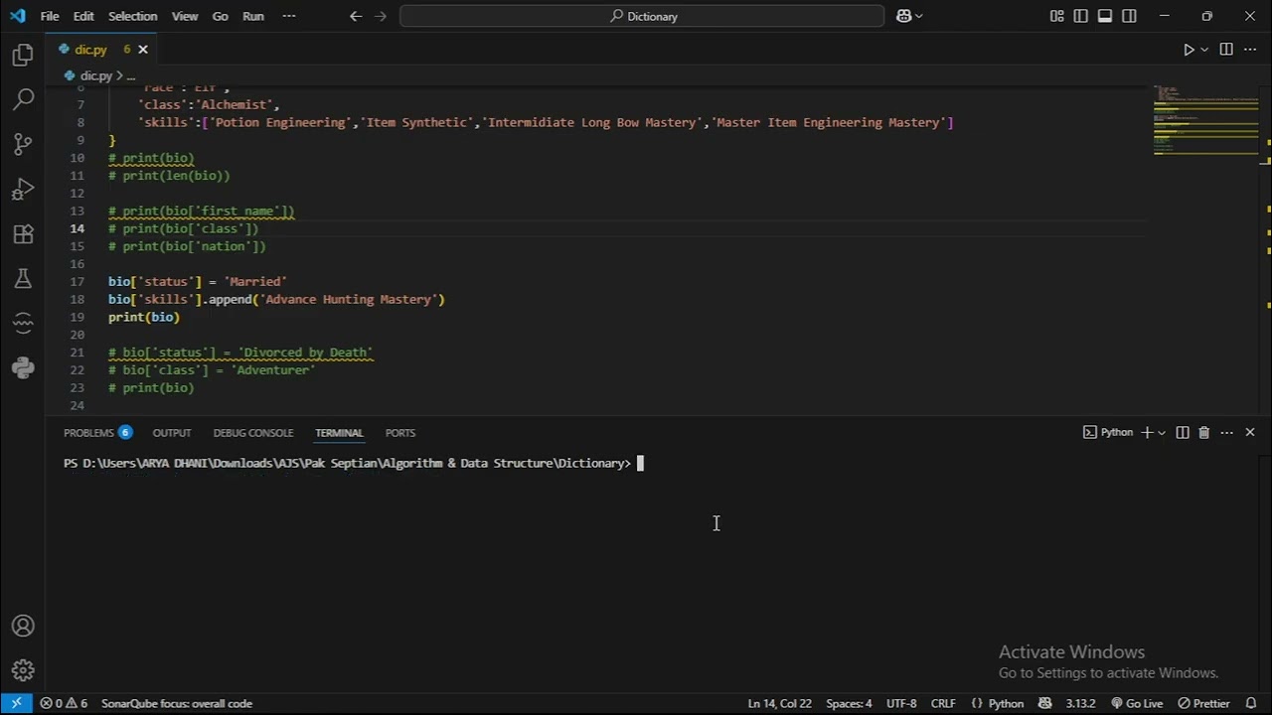Expand the breadcrumb ellipsis after dic.py
This screenshot has height=715, width=1272.
(130, 75)
